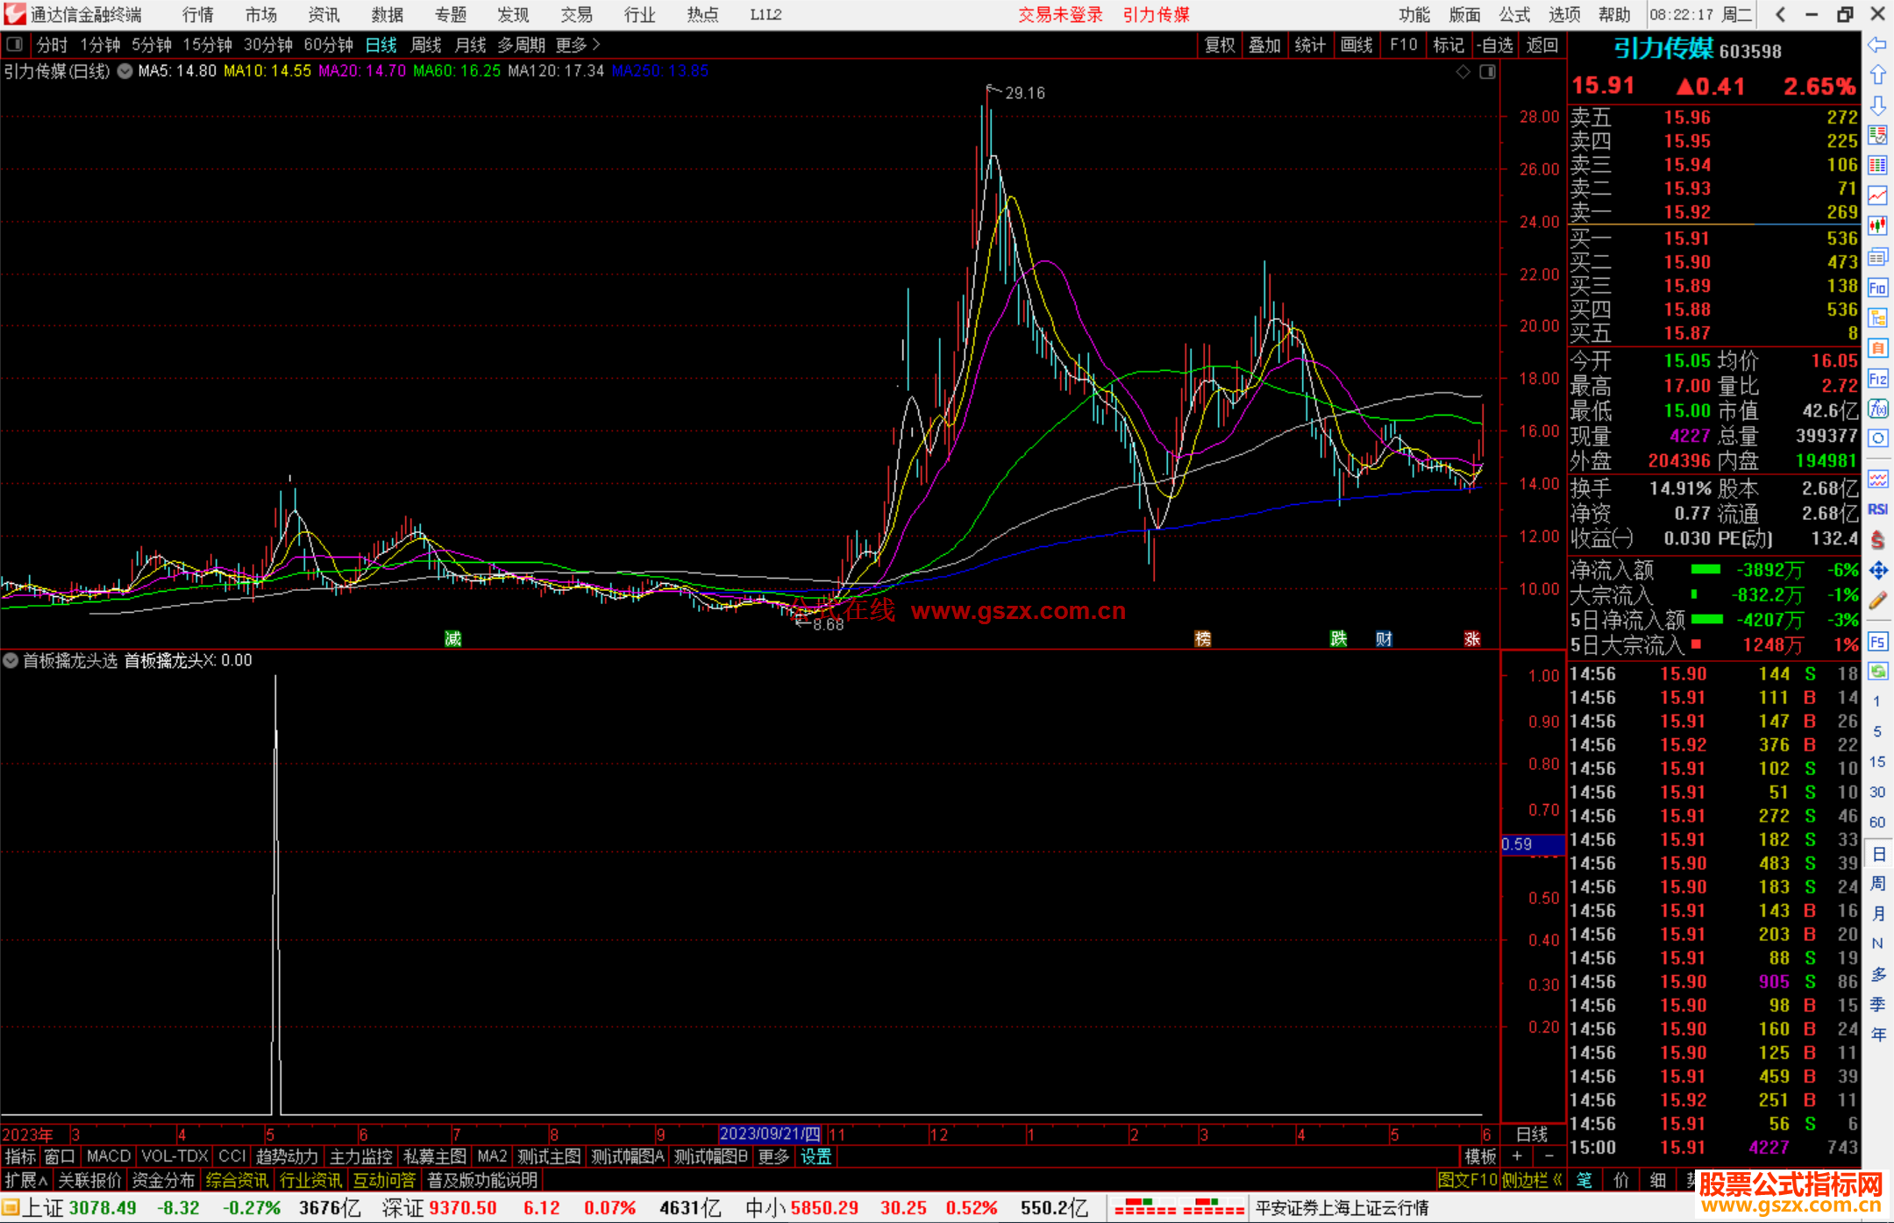Click the F10 icon in right sidebar
1894x1223 pixels.
coord(1877,288)
